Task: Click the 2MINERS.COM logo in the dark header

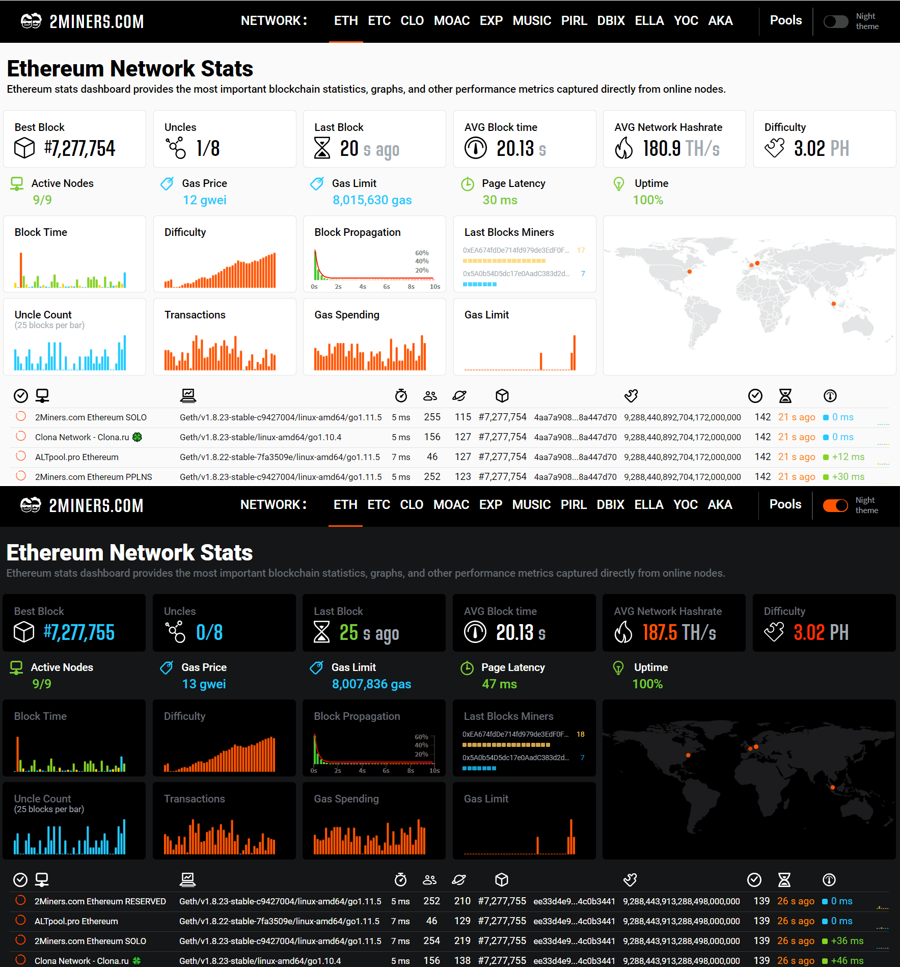Action: [82, 505]
